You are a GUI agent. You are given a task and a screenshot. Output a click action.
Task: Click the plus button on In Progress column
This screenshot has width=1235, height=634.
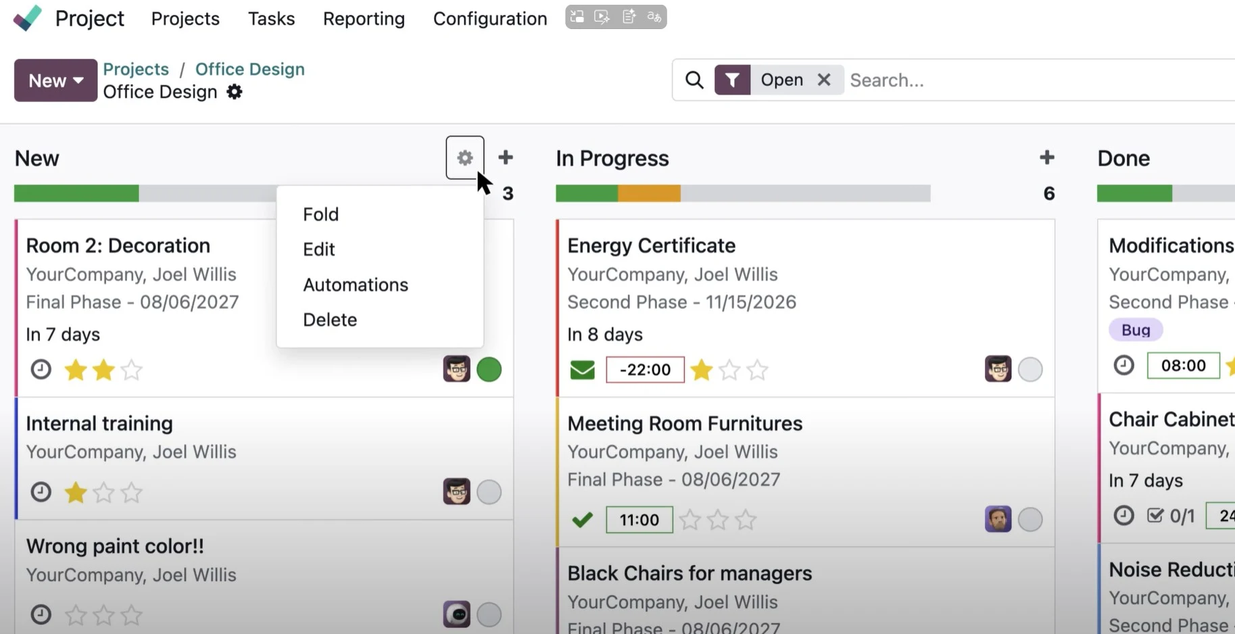[1046, 157]
